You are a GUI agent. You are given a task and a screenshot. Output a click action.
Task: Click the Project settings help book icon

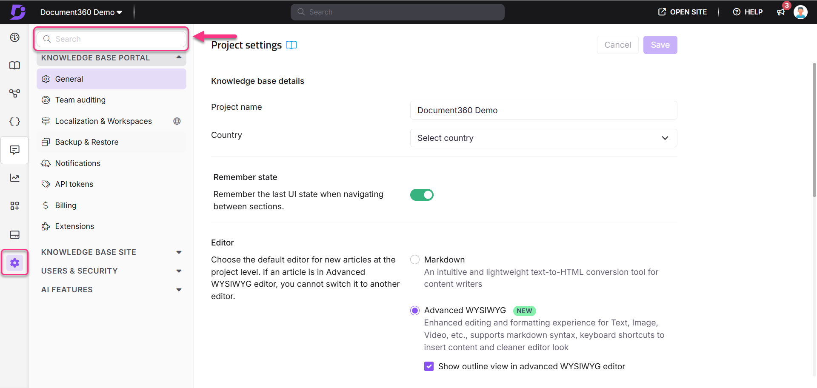291,45
